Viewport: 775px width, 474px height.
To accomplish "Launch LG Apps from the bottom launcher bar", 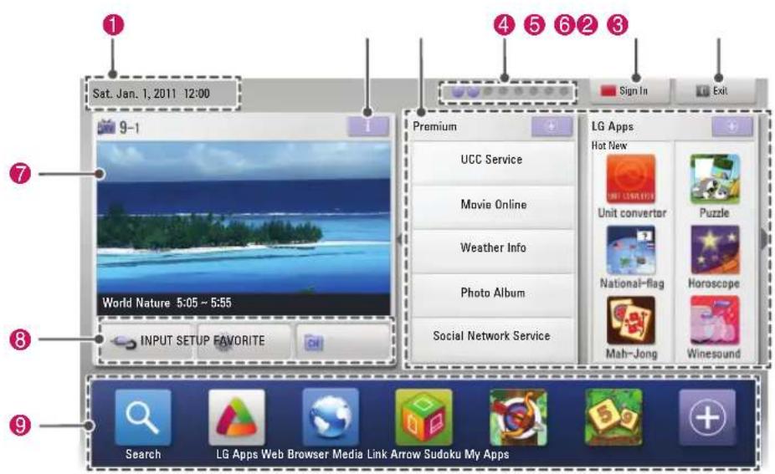I will coord(237,417).
